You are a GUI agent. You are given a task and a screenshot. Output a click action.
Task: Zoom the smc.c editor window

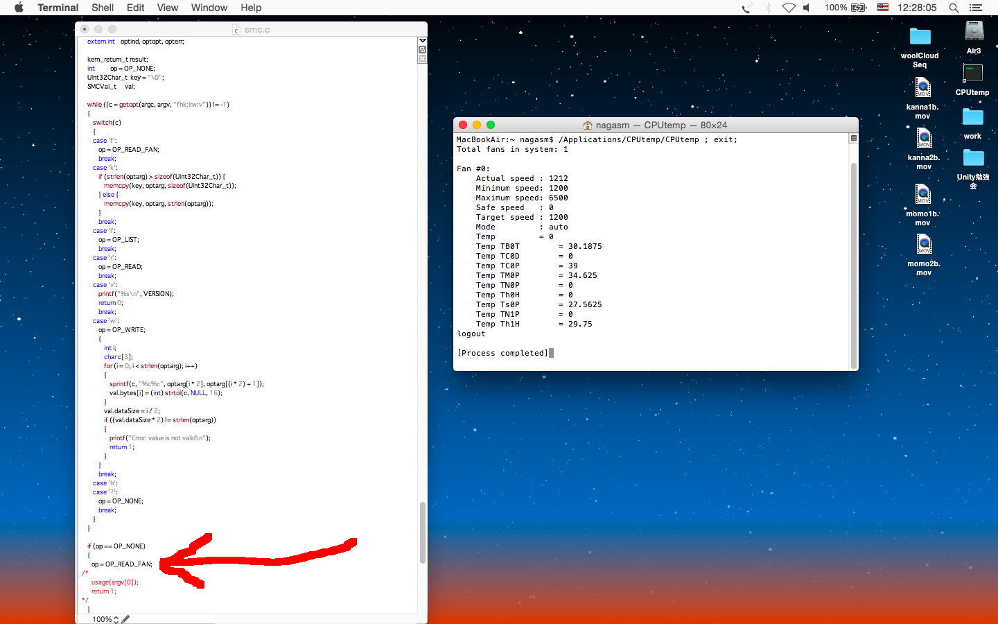tap(112, 29)
